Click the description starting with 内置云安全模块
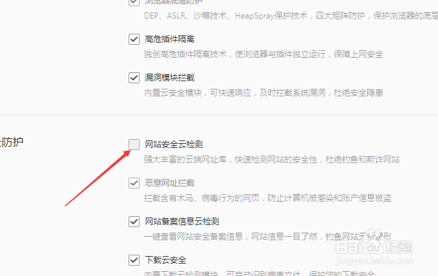 pos(263,92)
